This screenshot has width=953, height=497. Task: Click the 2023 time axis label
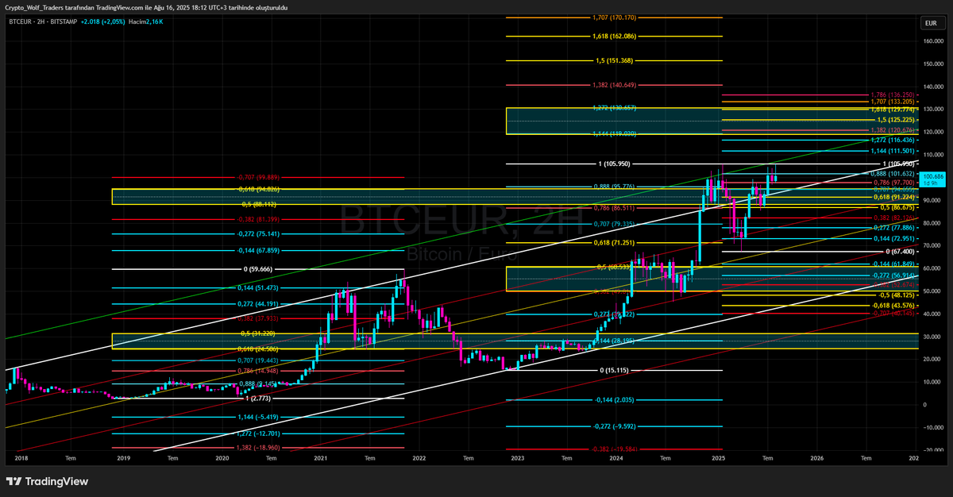click(x=518, y=458)
